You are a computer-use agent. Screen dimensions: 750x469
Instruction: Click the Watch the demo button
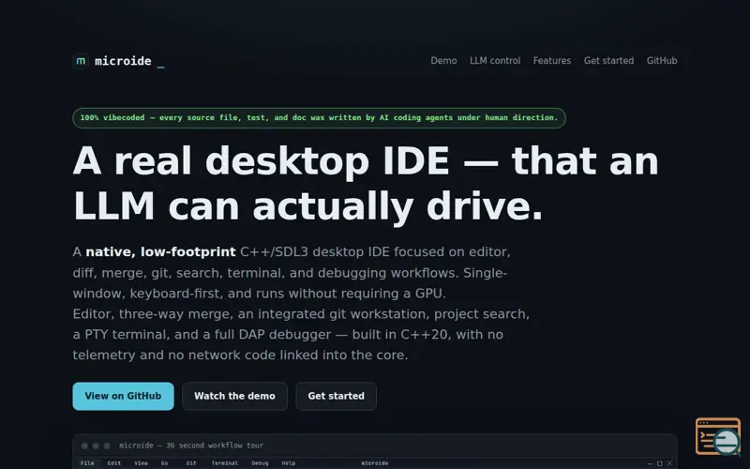(x=235, y=396)
